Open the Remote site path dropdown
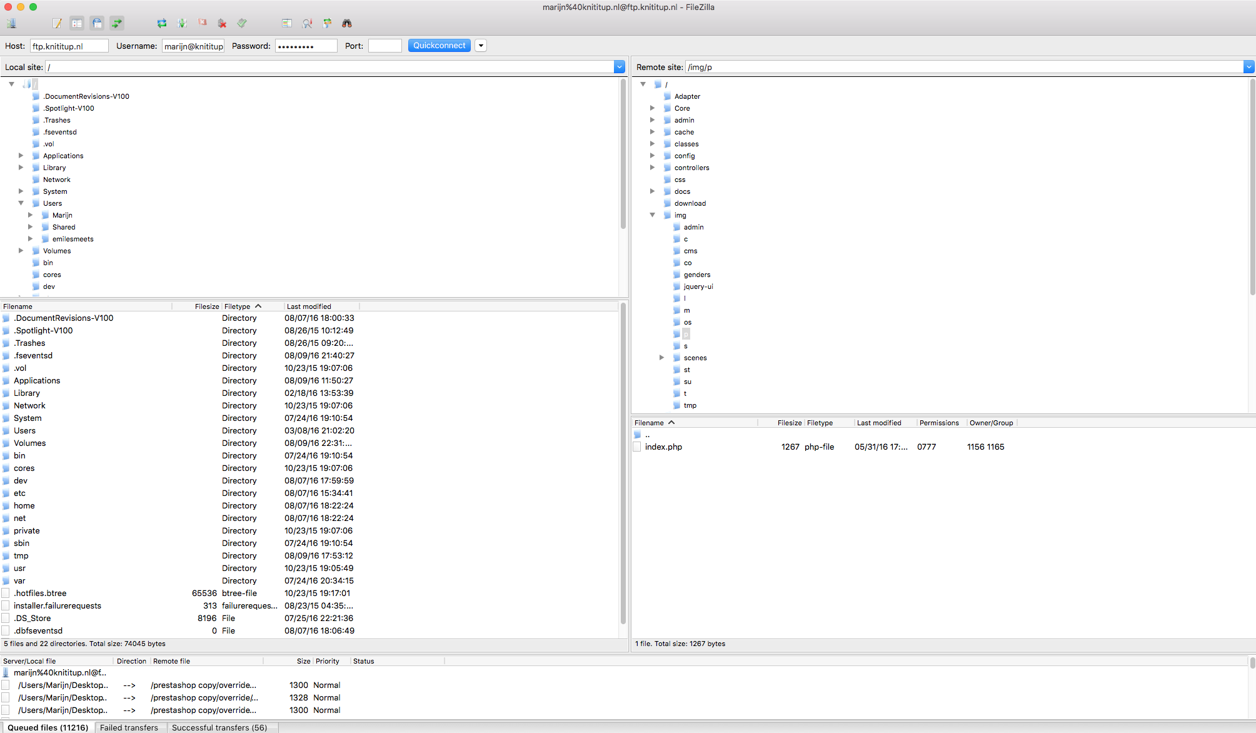This screenshot has height=733, width=1256. (1248, 67)
